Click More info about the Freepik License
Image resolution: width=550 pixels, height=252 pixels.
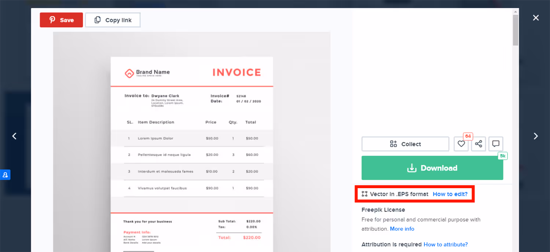(402, 229)
